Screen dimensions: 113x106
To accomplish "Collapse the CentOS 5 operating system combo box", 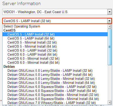I will [x=57, y=21].
